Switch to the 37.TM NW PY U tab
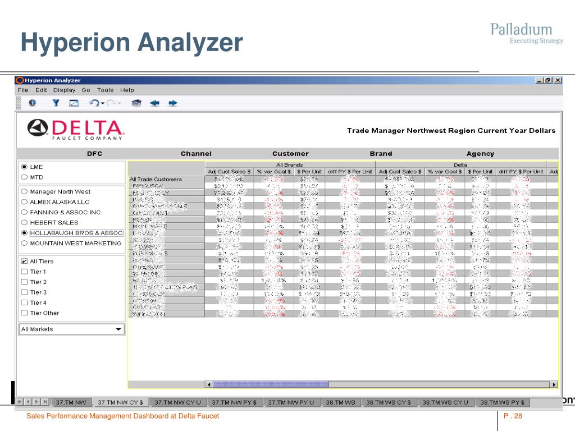The width and height of the screenshot is (575, 431). tap(291, 402)
